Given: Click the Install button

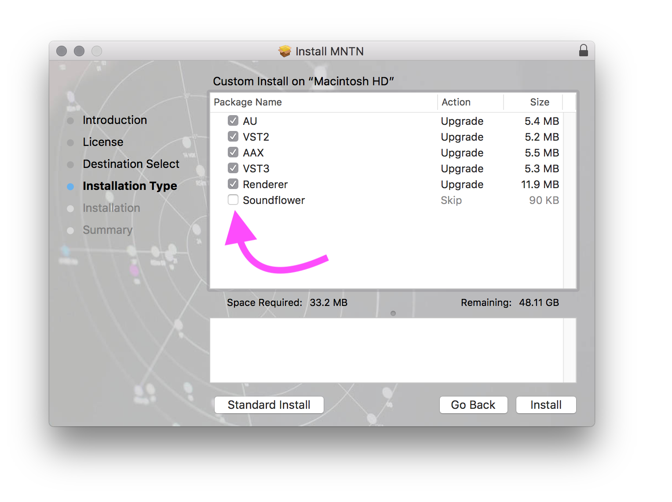Looking at the screenshot, I should point(546,405).
